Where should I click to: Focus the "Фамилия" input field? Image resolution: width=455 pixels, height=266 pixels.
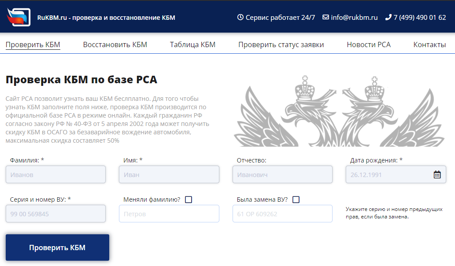point(55,174)
